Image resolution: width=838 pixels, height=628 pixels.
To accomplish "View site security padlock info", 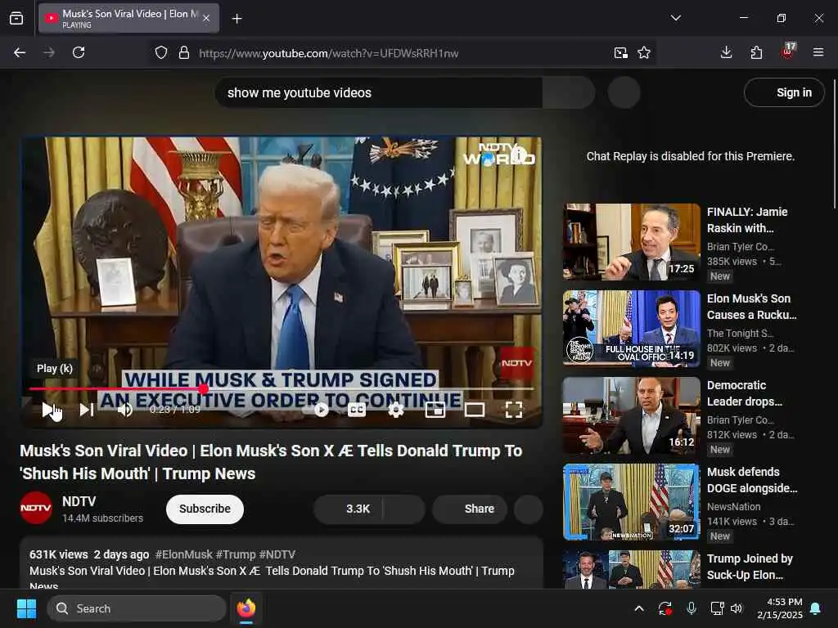I will (184, 52).
